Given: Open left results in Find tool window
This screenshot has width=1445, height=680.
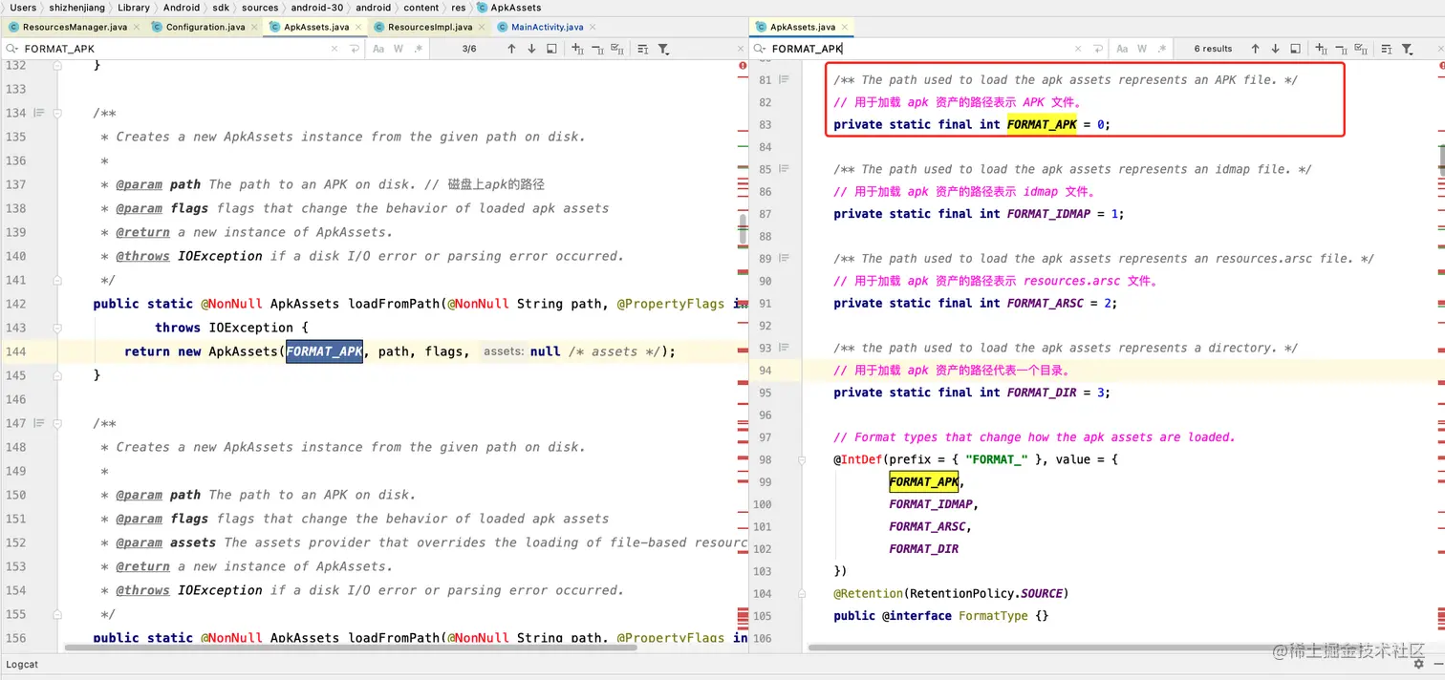Looking at the screenshot, I should 642,49.
